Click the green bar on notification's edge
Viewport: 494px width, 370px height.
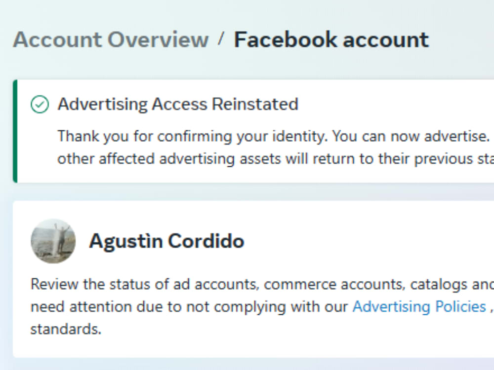(15, 131)
